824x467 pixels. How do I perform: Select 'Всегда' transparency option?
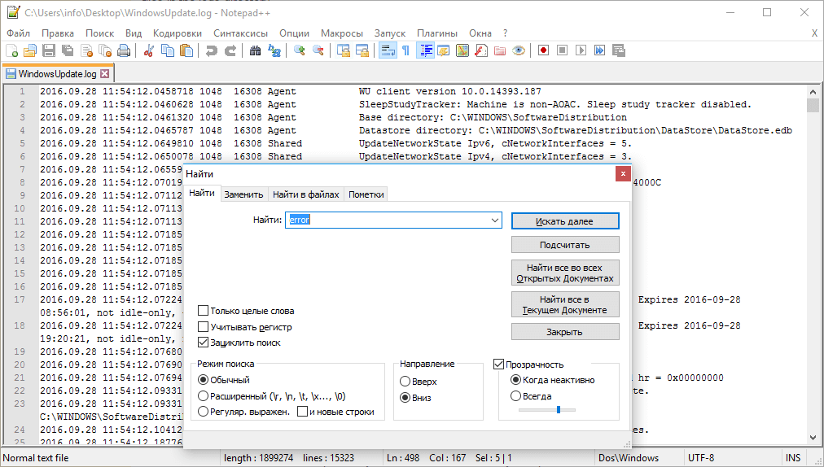click(515, 396)
